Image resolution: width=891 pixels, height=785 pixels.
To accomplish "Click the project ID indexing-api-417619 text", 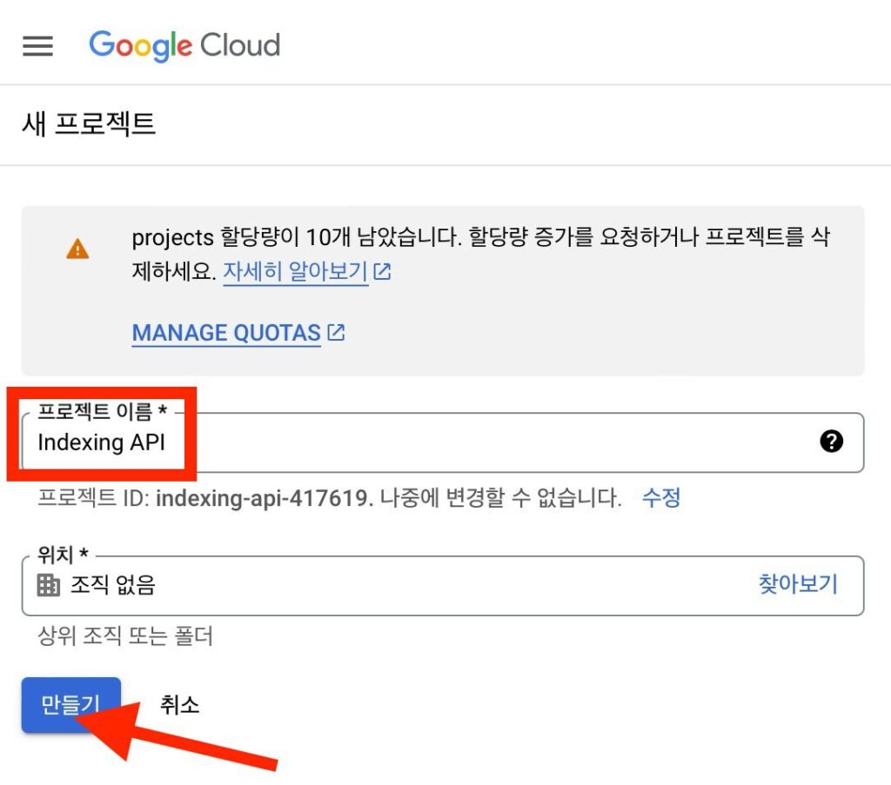I will pyautogui.click(x=264, y=499).
